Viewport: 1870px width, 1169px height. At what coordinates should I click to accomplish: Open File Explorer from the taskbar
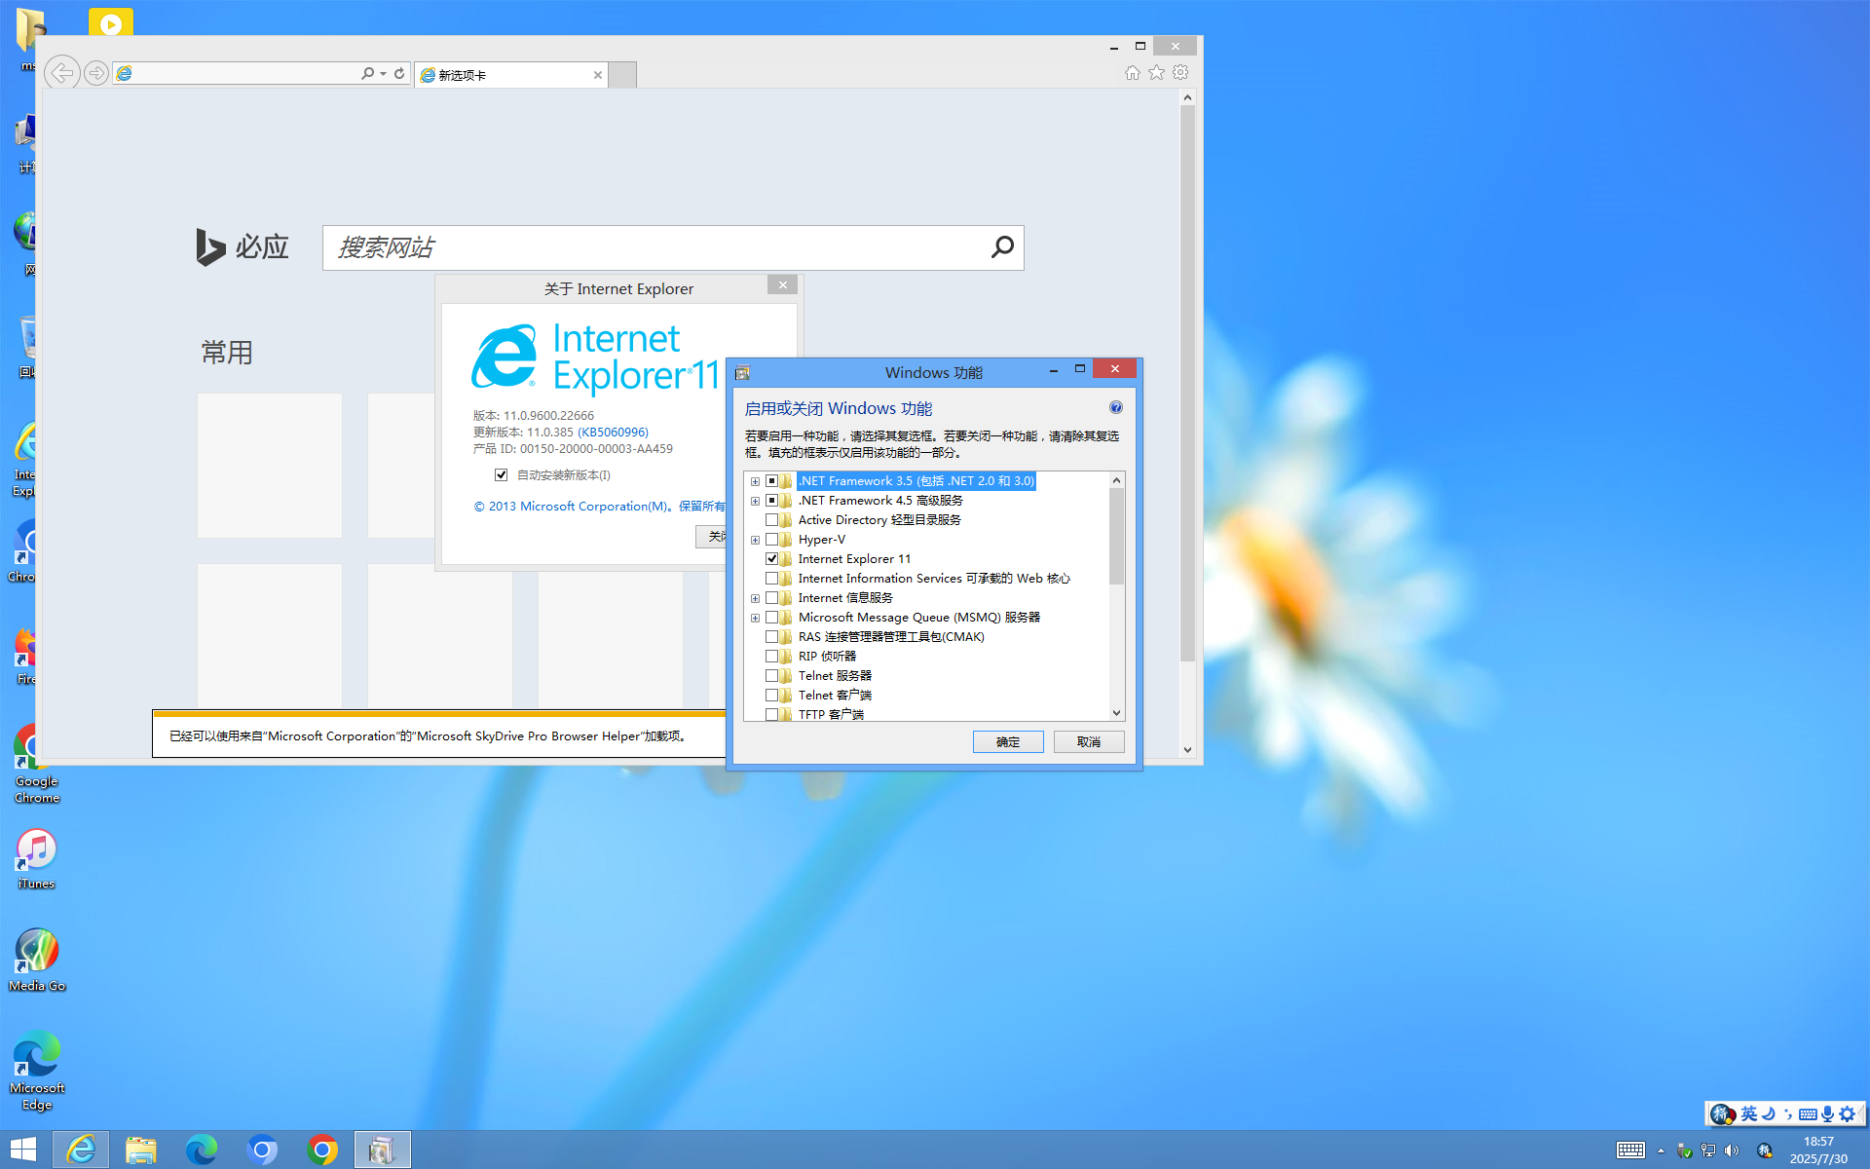pos(141,1150)
